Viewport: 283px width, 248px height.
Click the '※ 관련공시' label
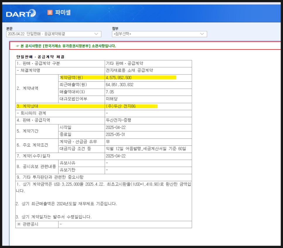[28, 224]
